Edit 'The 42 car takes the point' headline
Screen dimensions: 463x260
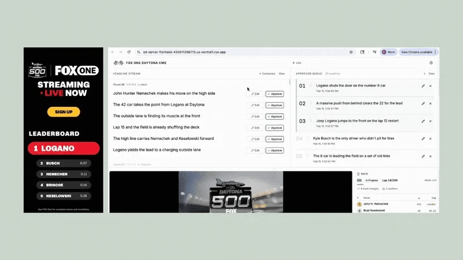(255, 105)
